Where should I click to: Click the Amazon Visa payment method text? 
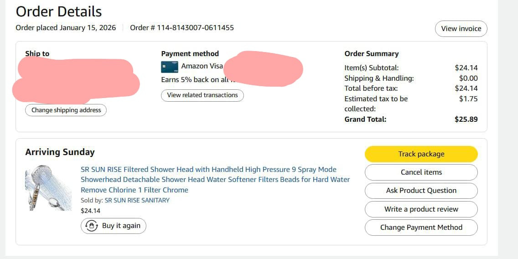tap(202, 66)
